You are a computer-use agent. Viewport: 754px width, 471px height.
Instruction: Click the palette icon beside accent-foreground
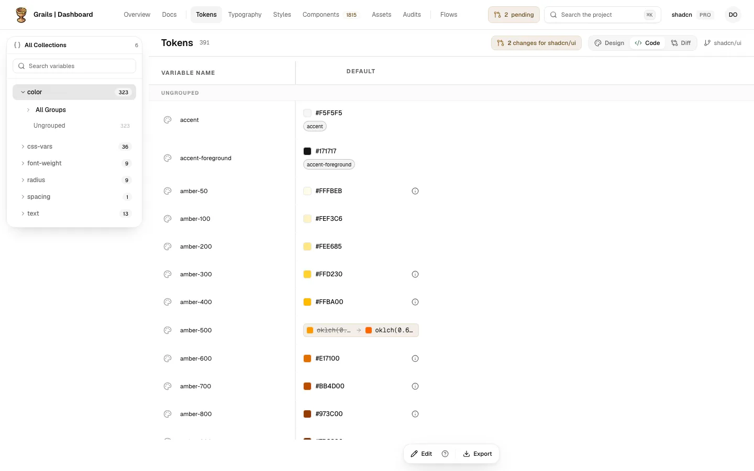click(168, 158)
